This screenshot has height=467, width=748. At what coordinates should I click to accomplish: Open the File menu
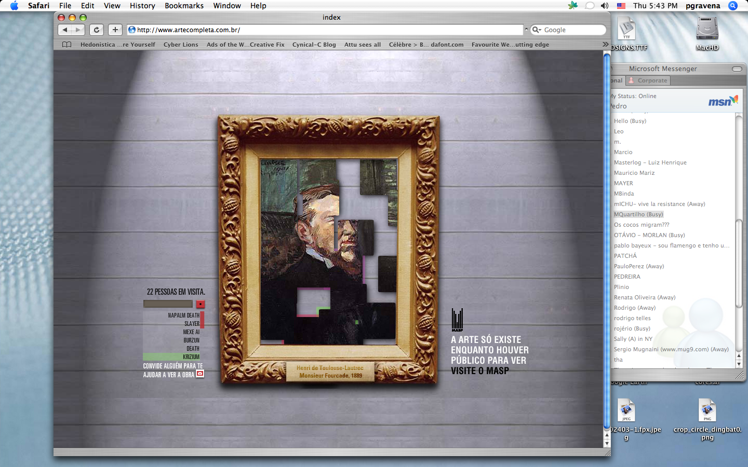(x=65, y=6)
